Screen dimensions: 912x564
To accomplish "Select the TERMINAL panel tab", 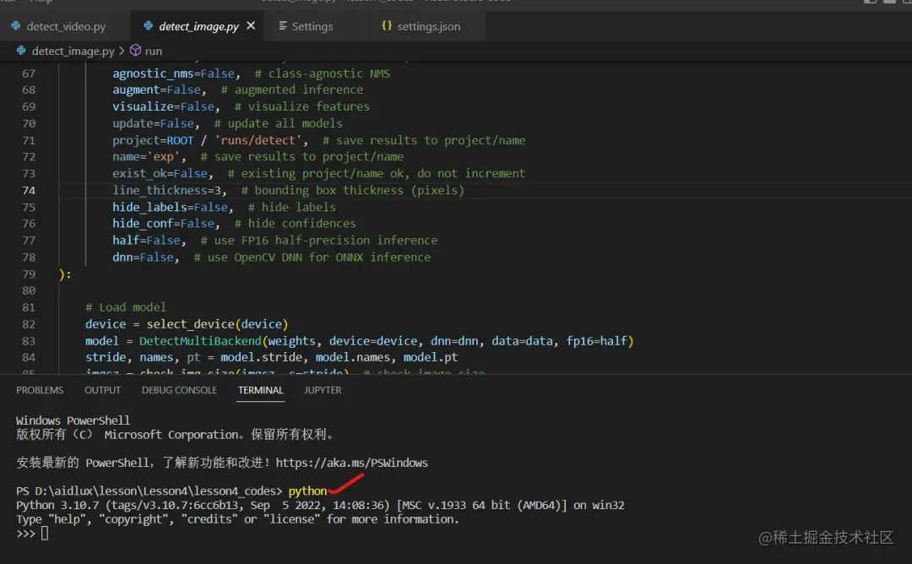I will coord(261,390).
